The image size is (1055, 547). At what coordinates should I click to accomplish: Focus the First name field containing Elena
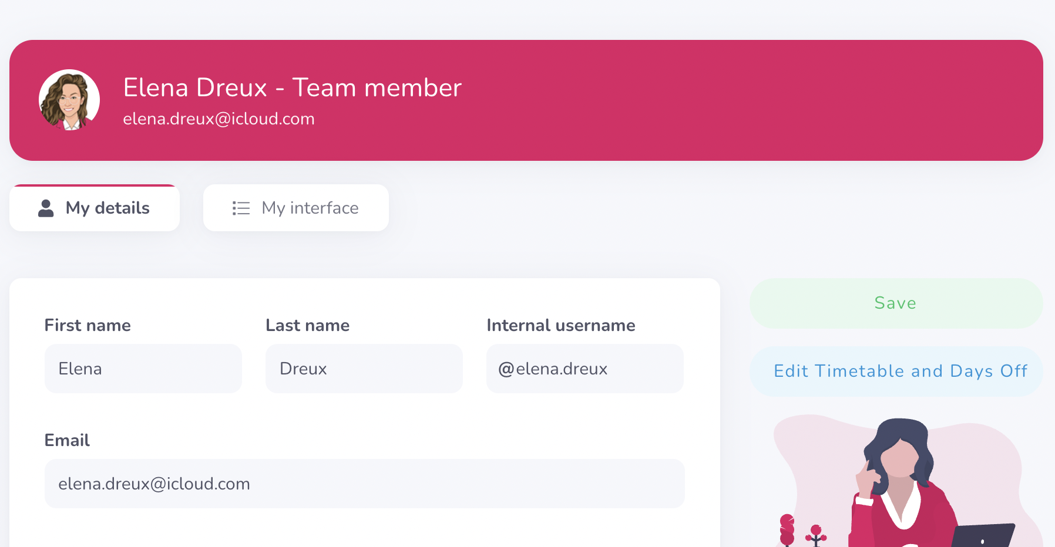[x=143, y=369]
